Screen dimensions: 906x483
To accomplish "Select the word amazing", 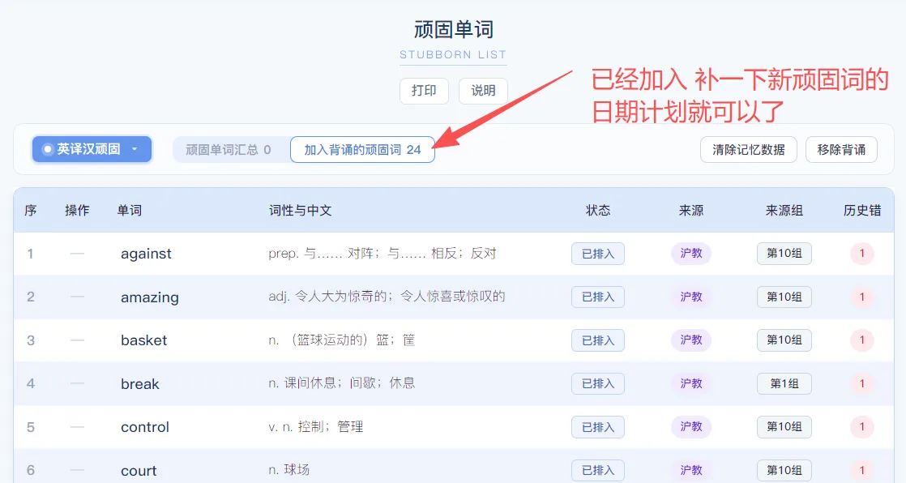I will [x=150, y=297].
